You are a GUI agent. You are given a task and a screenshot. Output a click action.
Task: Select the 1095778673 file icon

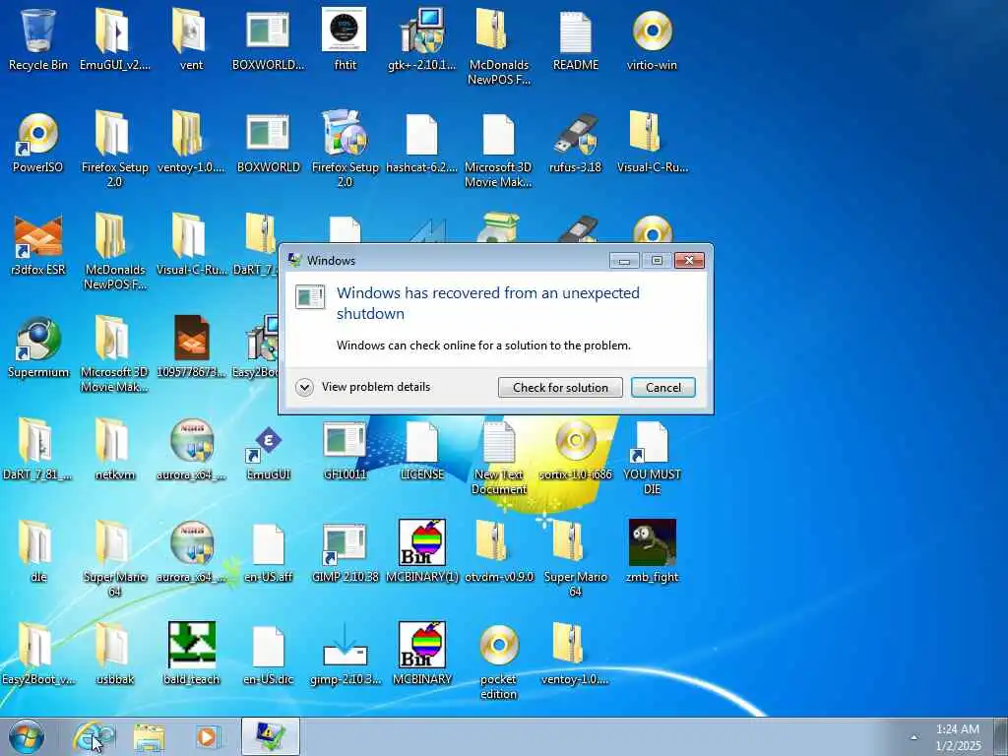tap(191, 339)
